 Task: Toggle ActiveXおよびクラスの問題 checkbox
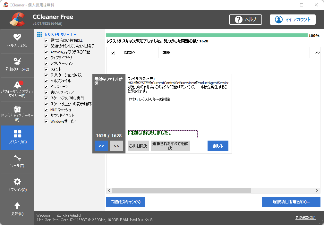(46, 52)
